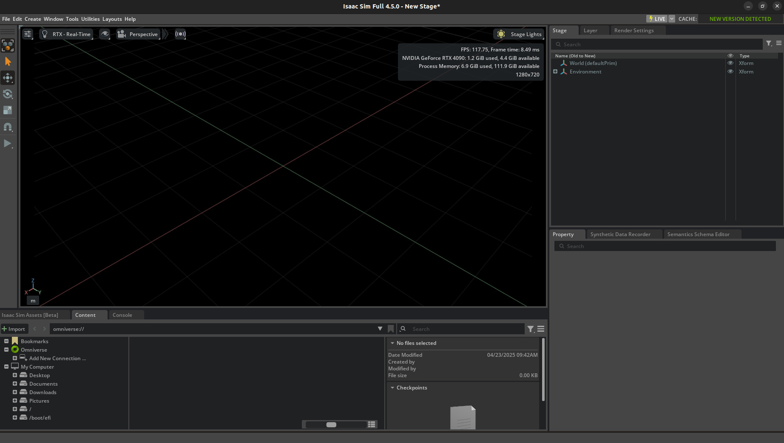Sort by Name (Old to New) header

coord(575,56)
